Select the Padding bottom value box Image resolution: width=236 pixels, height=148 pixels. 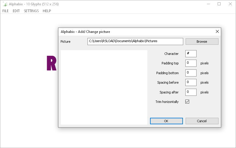tap(191, 73)
